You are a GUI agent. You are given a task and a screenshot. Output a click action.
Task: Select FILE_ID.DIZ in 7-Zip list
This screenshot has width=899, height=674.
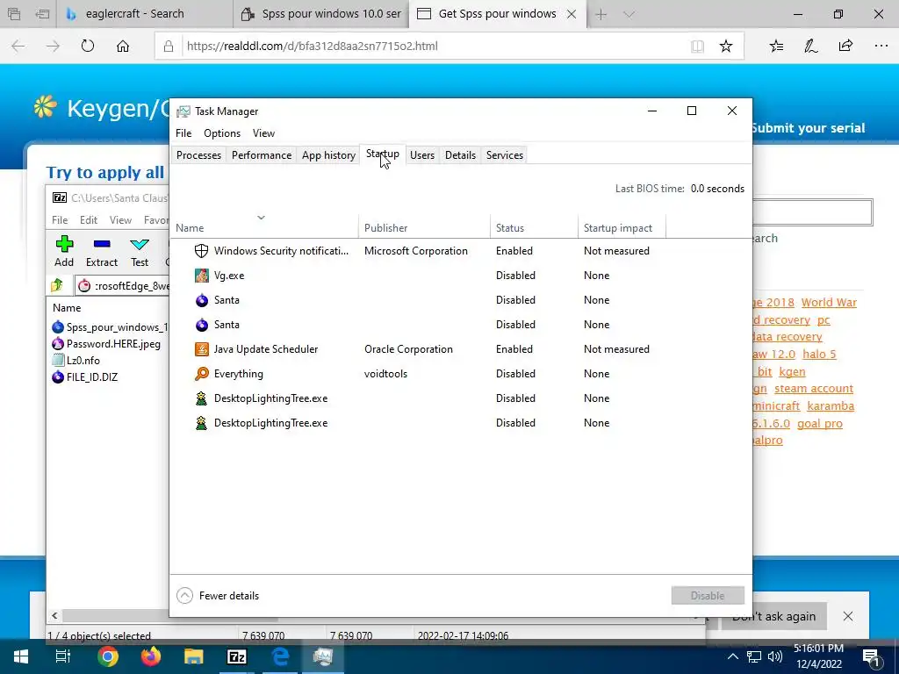tap(85, 377)
